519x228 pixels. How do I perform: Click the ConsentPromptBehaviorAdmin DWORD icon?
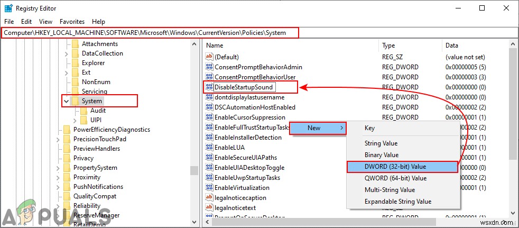coord(209,67)
